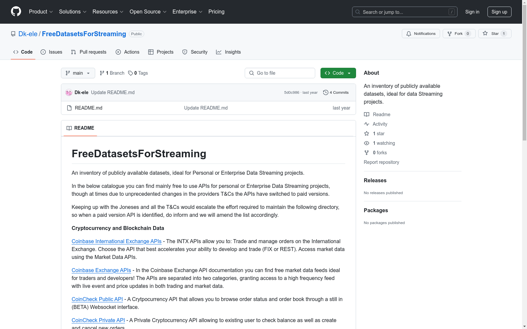Open the Notifications button

click(421, 34)
